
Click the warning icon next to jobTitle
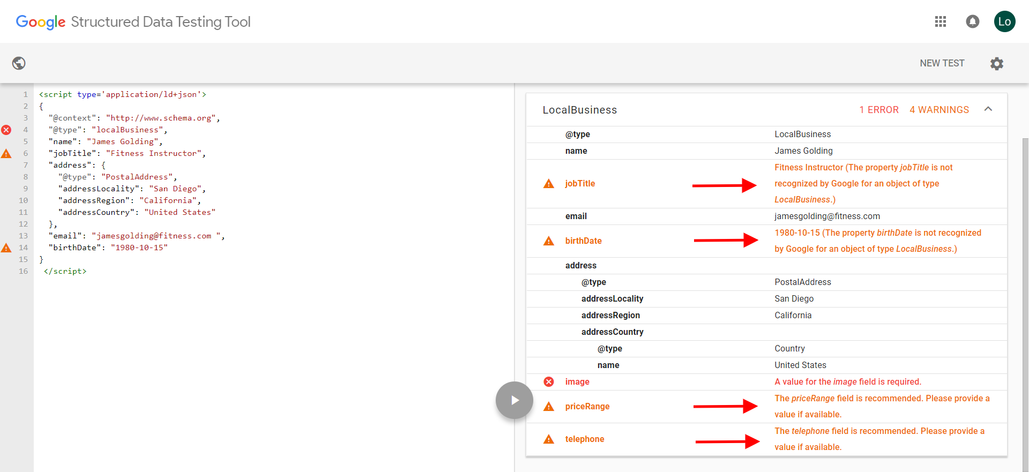pos(549,184)
